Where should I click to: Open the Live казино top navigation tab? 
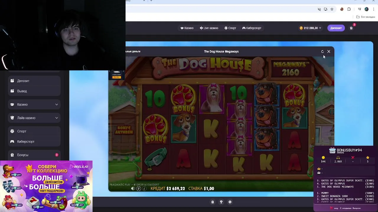click(x=209, y=28)
